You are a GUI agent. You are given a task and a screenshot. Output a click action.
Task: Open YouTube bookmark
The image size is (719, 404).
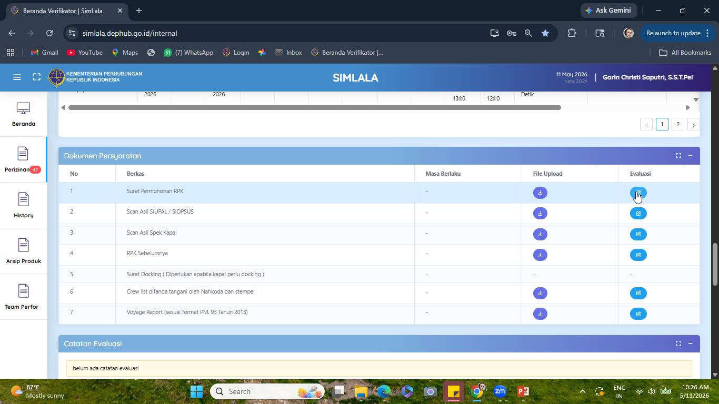click(84, 53)
